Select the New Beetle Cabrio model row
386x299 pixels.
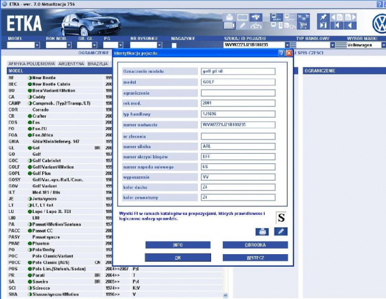(59, 84)
